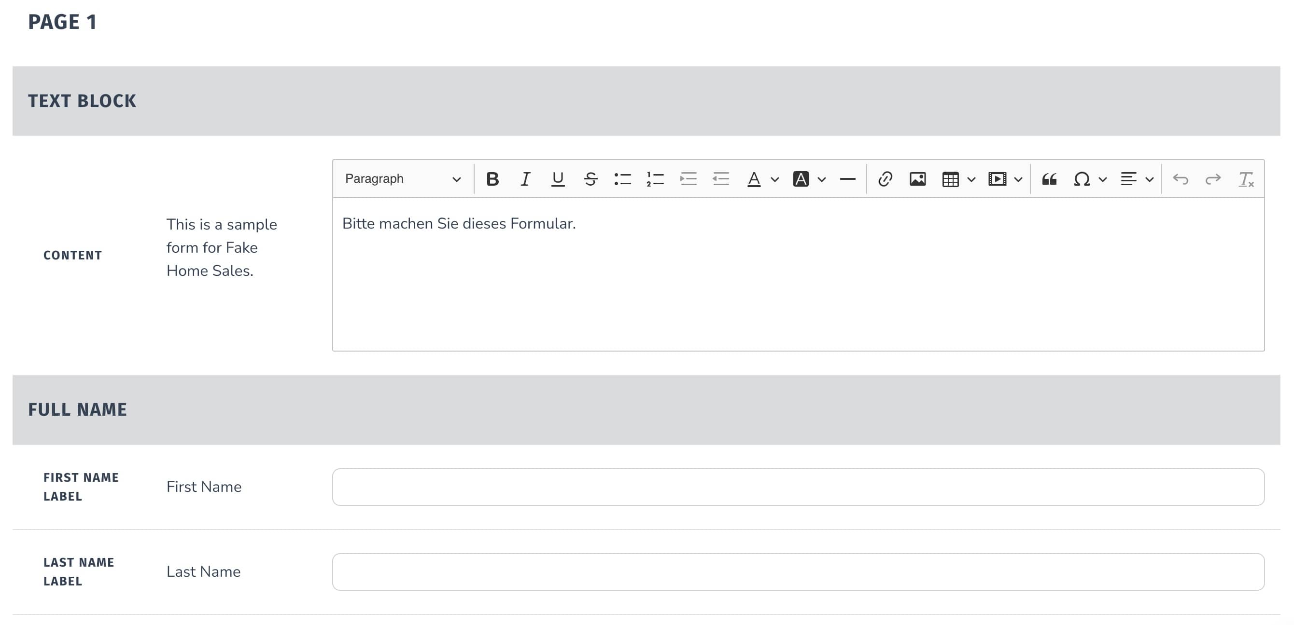Screen dimensions: 1294x625
Task: Expand the font color dropdown arrow
Action: coord(774,179)
